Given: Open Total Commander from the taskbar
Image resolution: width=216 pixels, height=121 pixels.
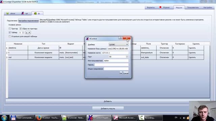Looking at the screenshot, I should pos(22,118).
